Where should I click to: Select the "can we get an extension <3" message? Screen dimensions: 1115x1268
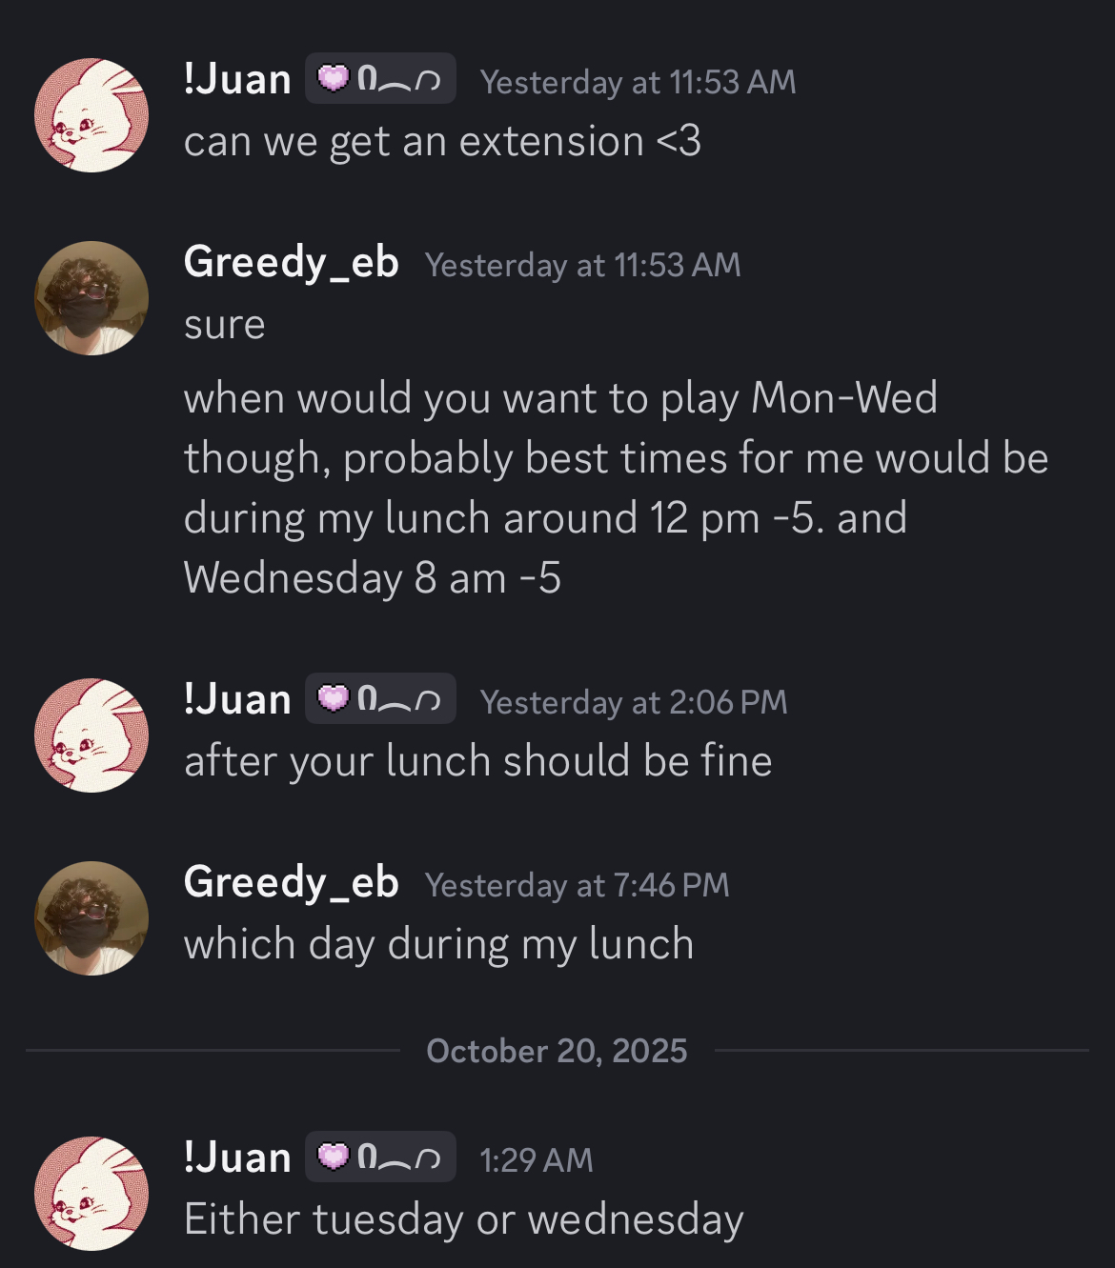[442, 142]
